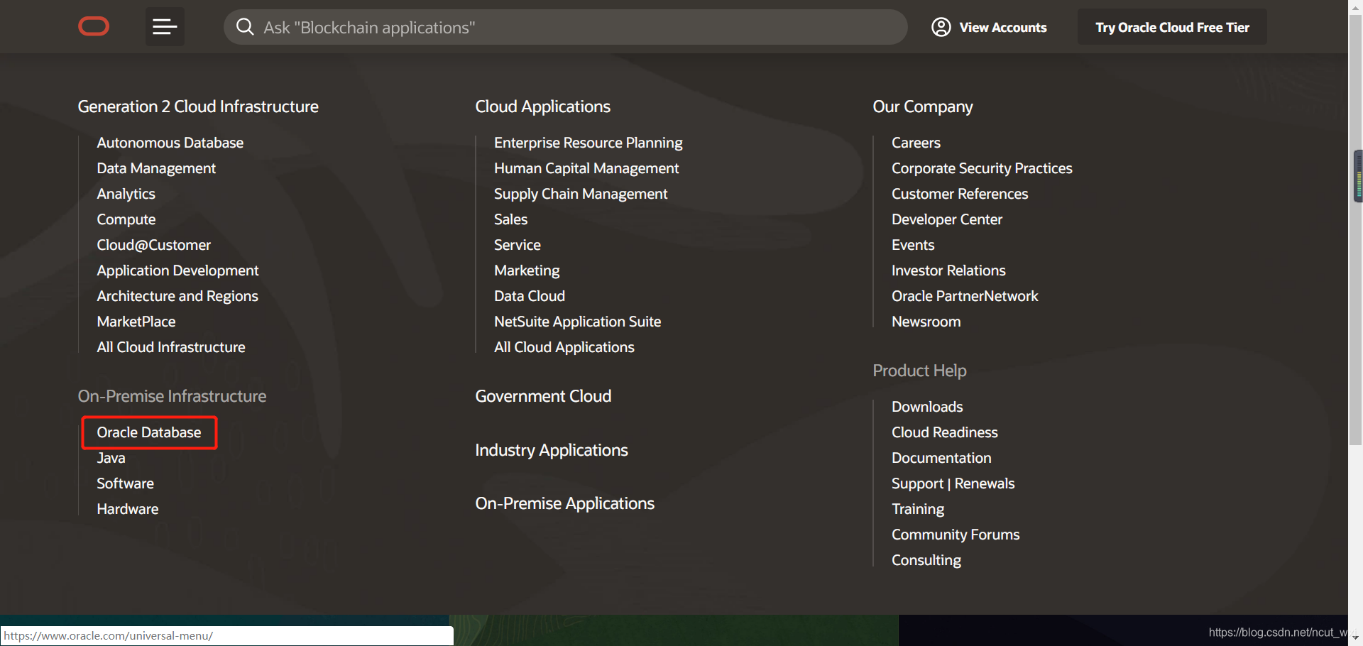Open the Marketing link
Screen dimensions: 1363x646
click(x=527, y=270)
